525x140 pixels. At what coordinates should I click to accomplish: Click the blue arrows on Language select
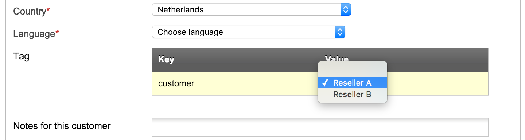tap(340, 32)
